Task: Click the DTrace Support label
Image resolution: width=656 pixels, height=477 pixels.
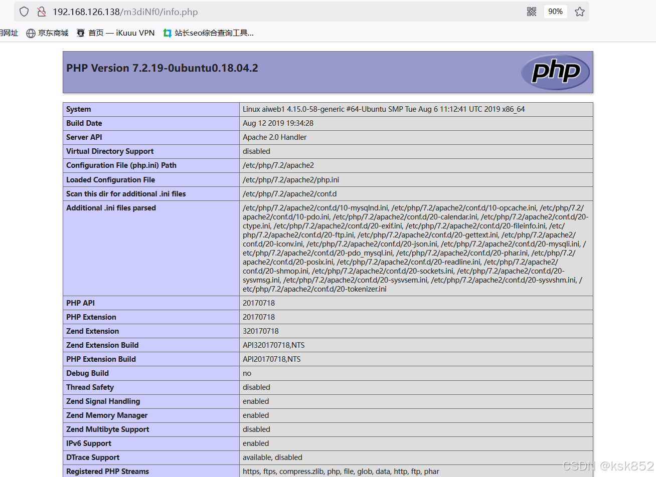Action: click(93, 457)
